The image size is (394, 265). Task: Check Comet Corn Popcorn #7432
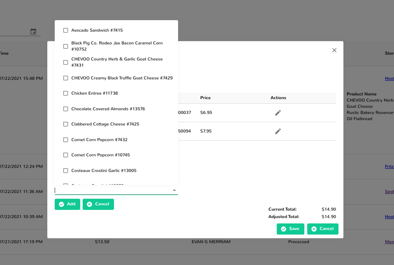click(65, 140)
